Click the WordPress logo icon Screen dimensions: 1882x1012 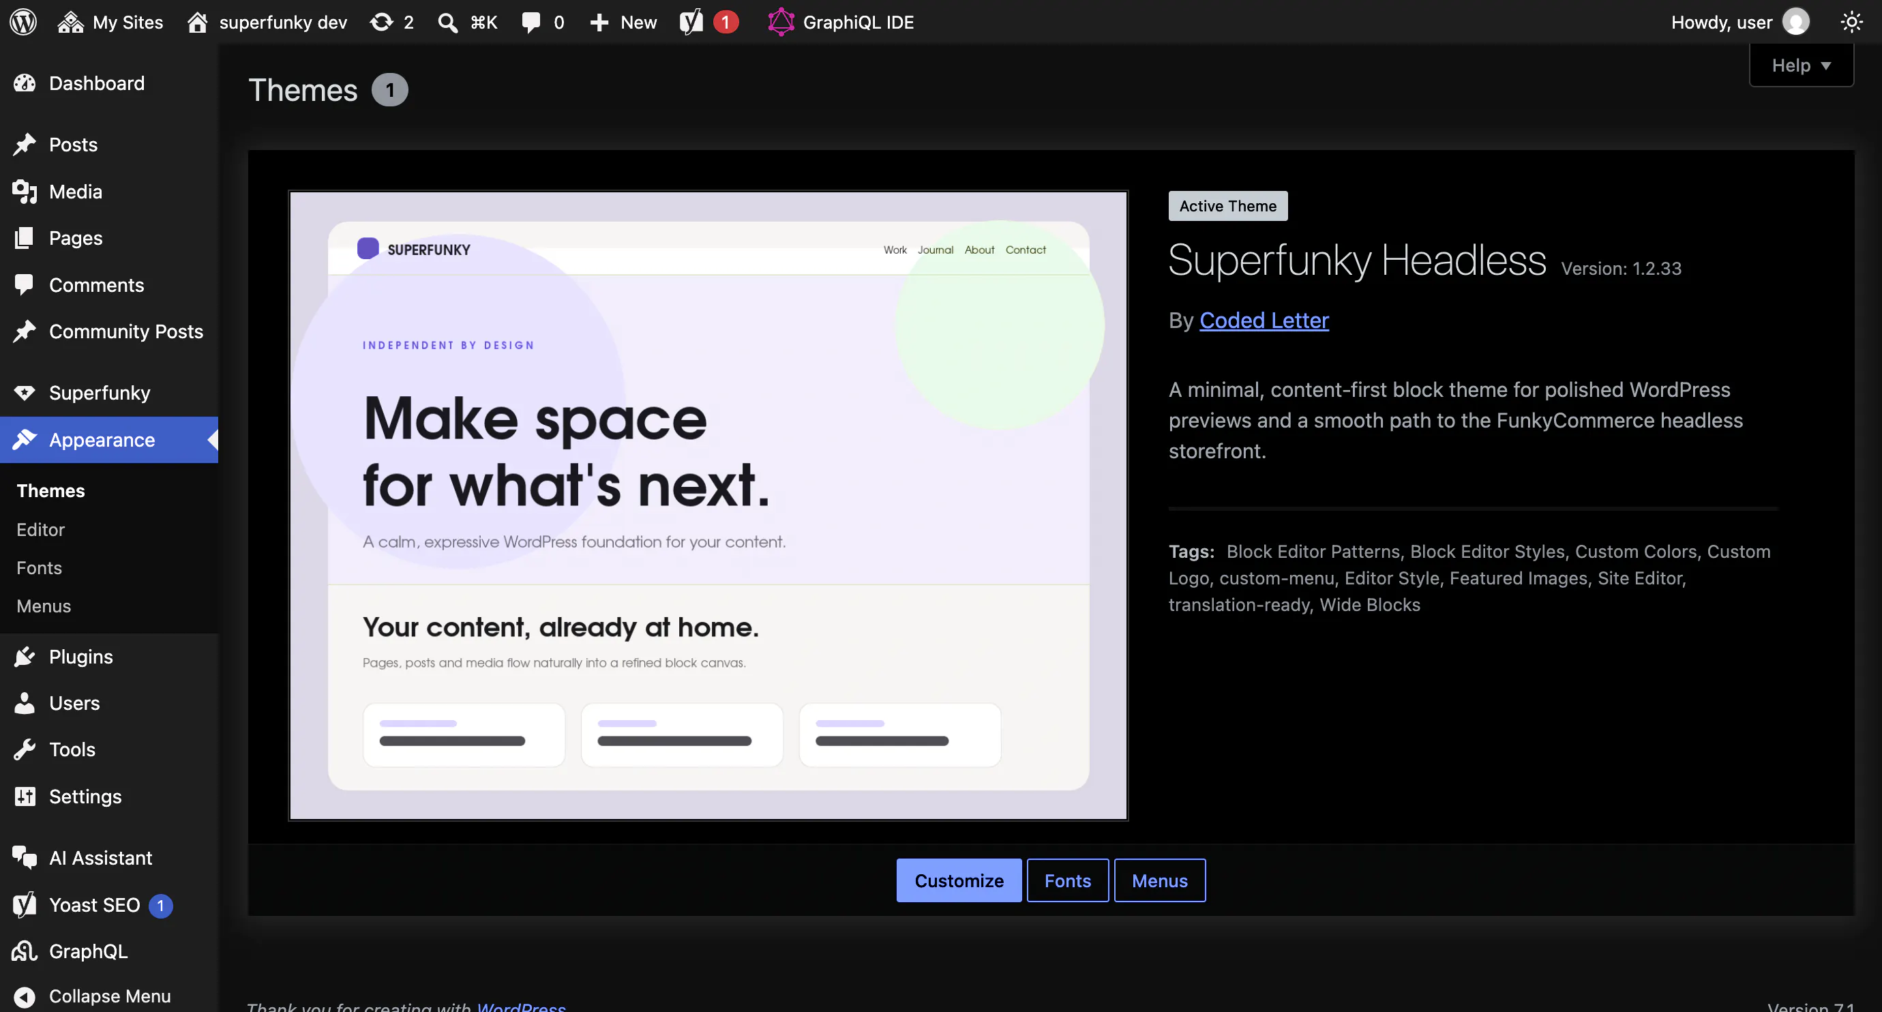point(23,22)
